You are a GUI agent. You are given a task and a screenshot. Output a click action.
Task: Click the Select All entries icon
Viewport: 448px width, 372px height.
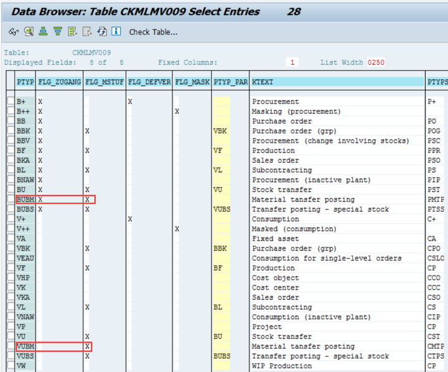[72, 31]
